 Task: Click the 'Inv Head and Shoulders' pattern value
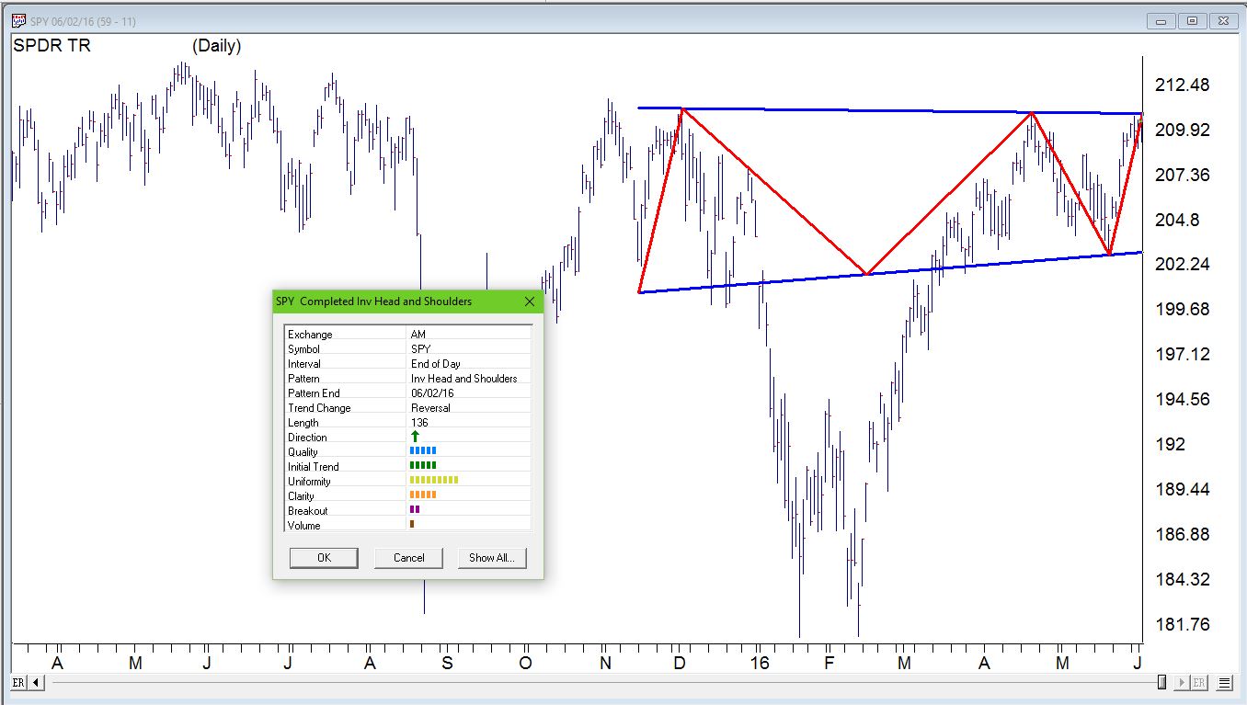coord(464,379)
